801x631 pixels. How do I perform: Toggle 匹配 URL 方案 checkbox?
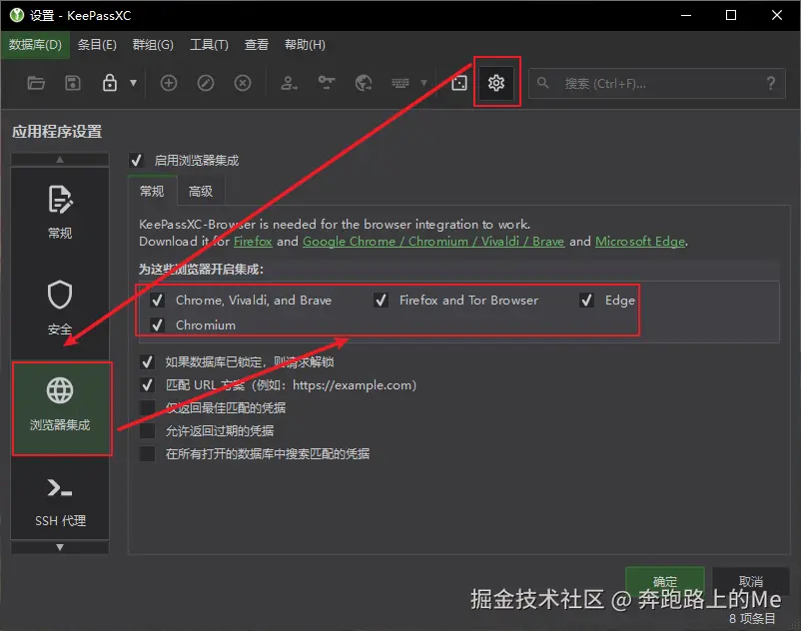coord(147,385)
